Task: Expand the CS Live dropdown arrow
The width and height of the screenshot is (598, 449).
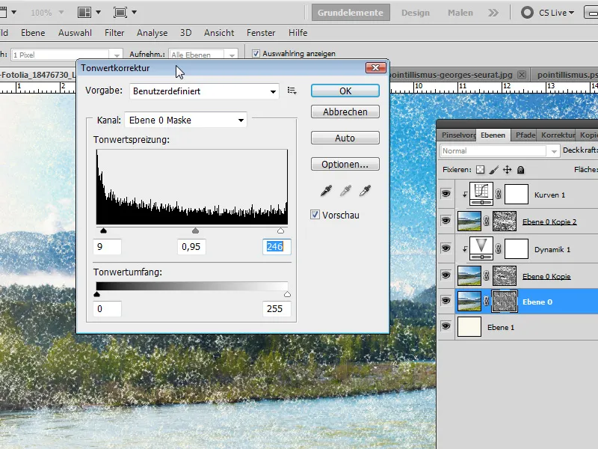Action: tap(571, 13)
